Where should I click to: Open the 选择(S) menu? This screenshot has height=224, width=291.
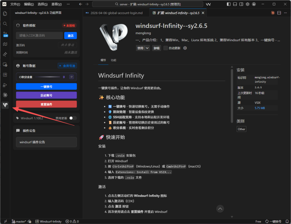pos(43,4)
